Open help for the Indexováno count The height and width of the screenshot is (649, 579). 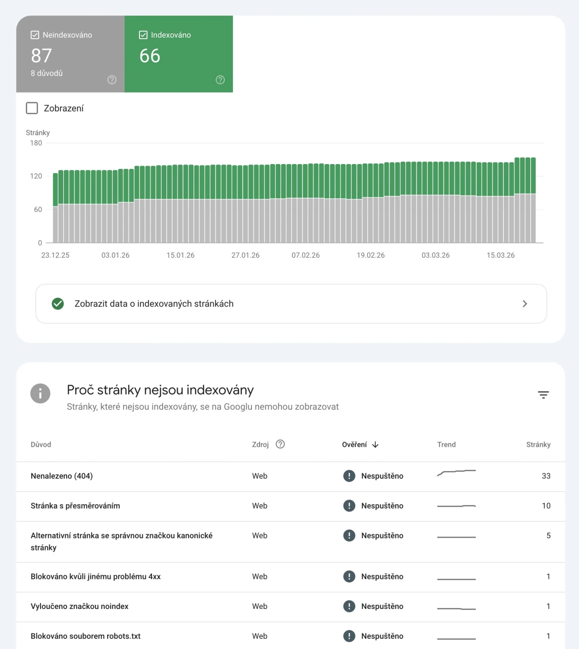point(220,80)
